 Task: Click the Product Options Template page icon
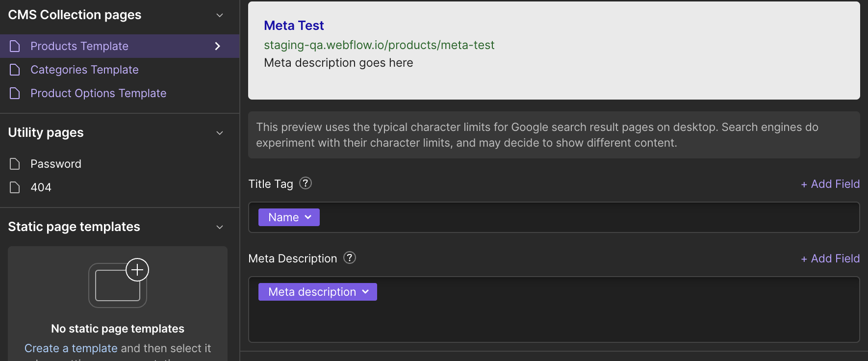point(15,93)
